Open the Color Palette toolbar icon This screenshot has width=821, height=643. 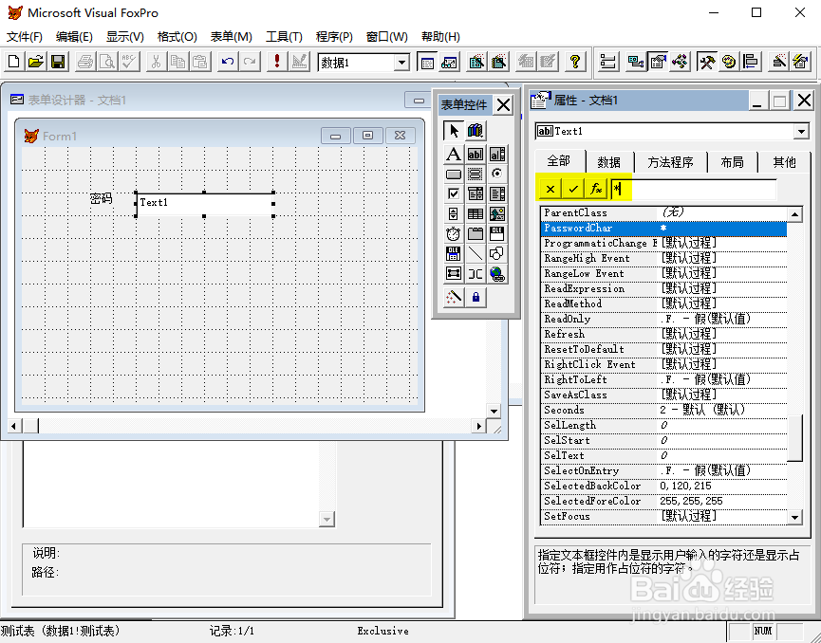729,63
